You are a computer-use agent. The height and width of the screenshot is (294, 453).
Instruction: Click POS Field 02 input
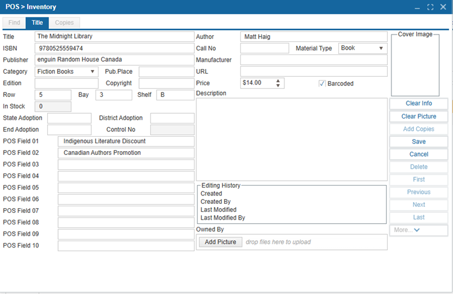(126, 153)
